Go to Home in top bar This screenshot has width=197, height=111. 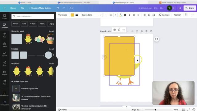(x=13, y=8)
